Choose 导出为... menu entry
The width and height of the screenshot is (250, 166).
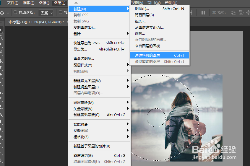99,49
